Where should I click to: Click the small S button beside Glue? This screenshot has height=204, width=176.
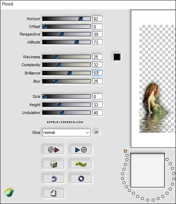click(x=96, y=132)
